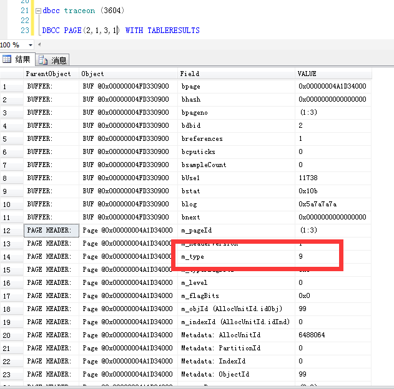Click the (1:3) value in bpageno row
Viewport: 394px width, 389px height.
coord(333,113)
